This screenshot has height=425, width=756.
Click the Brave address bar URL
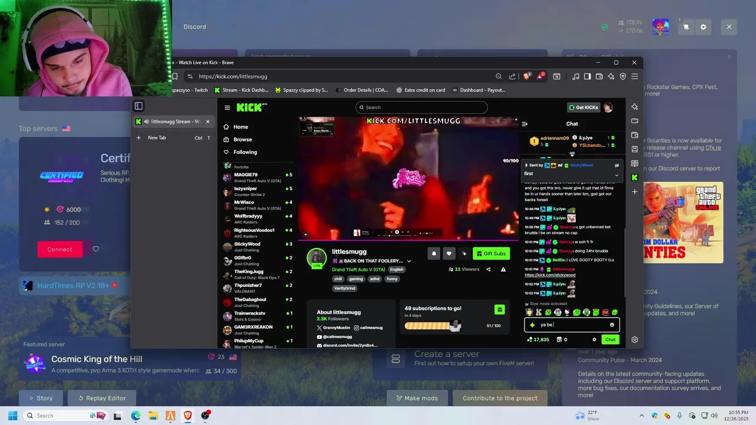pyautogui.click(x=233, y=76)
